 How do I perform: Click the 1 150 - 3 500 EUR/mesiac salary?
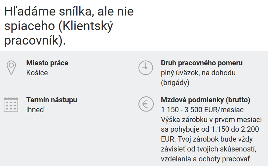tap(202, 110)
